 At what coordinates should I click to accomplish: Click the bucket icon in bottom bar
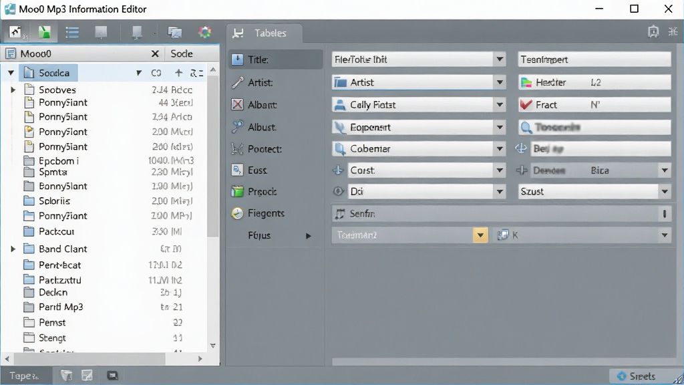pyautogui.click(x=66, y=376)
